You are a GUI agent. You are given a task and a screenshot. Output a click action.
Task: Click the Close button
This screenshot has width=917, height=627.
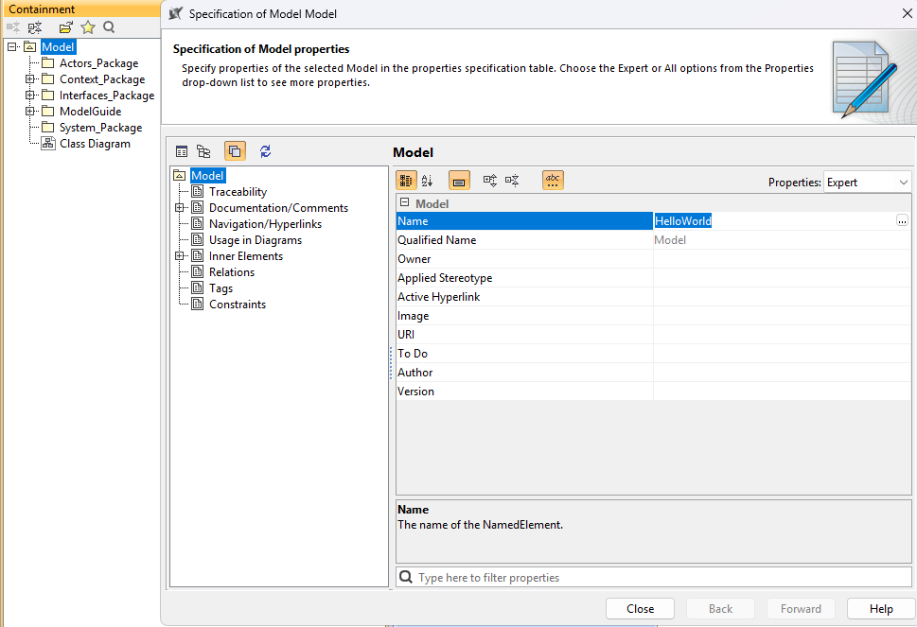coord(640,609)
